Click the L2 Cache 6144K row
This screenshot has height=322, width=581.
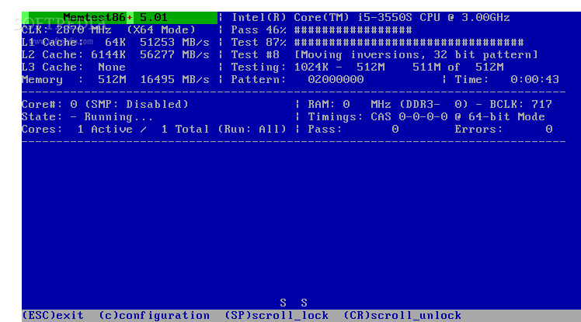tap(115, 55)
